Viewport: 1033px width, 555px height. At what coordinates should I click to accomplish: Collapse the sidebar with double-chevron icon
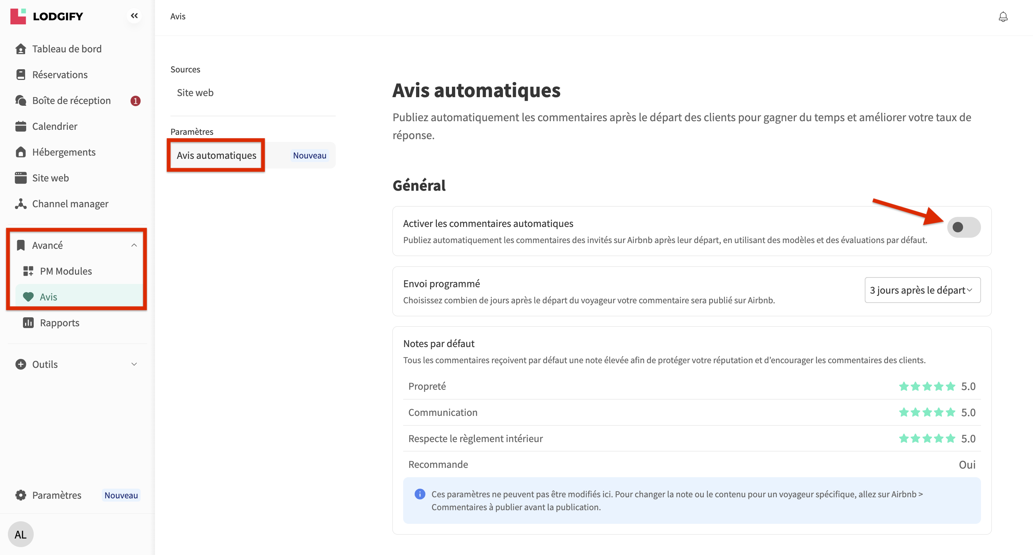pyautogui.click(x=134, y=16)
